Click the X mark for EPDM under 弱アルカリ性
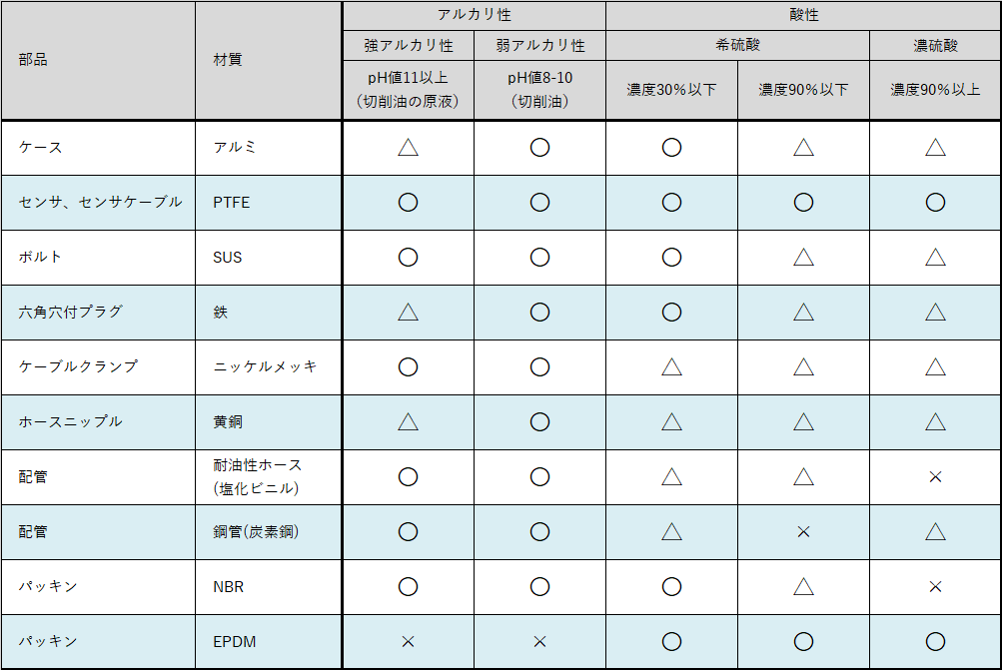This screenshot has width=1002, height=670. 539,641
